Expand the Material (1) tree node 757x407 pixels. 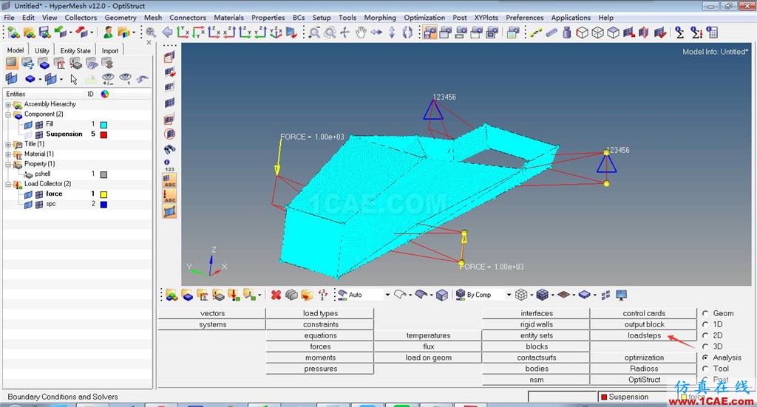[8, 154]
